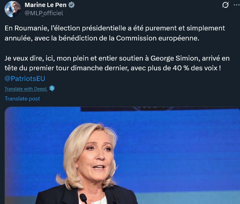The height and width of the screenshot is (204, 240).
Task: Click the blue verified badge
Action: point(71,5)
